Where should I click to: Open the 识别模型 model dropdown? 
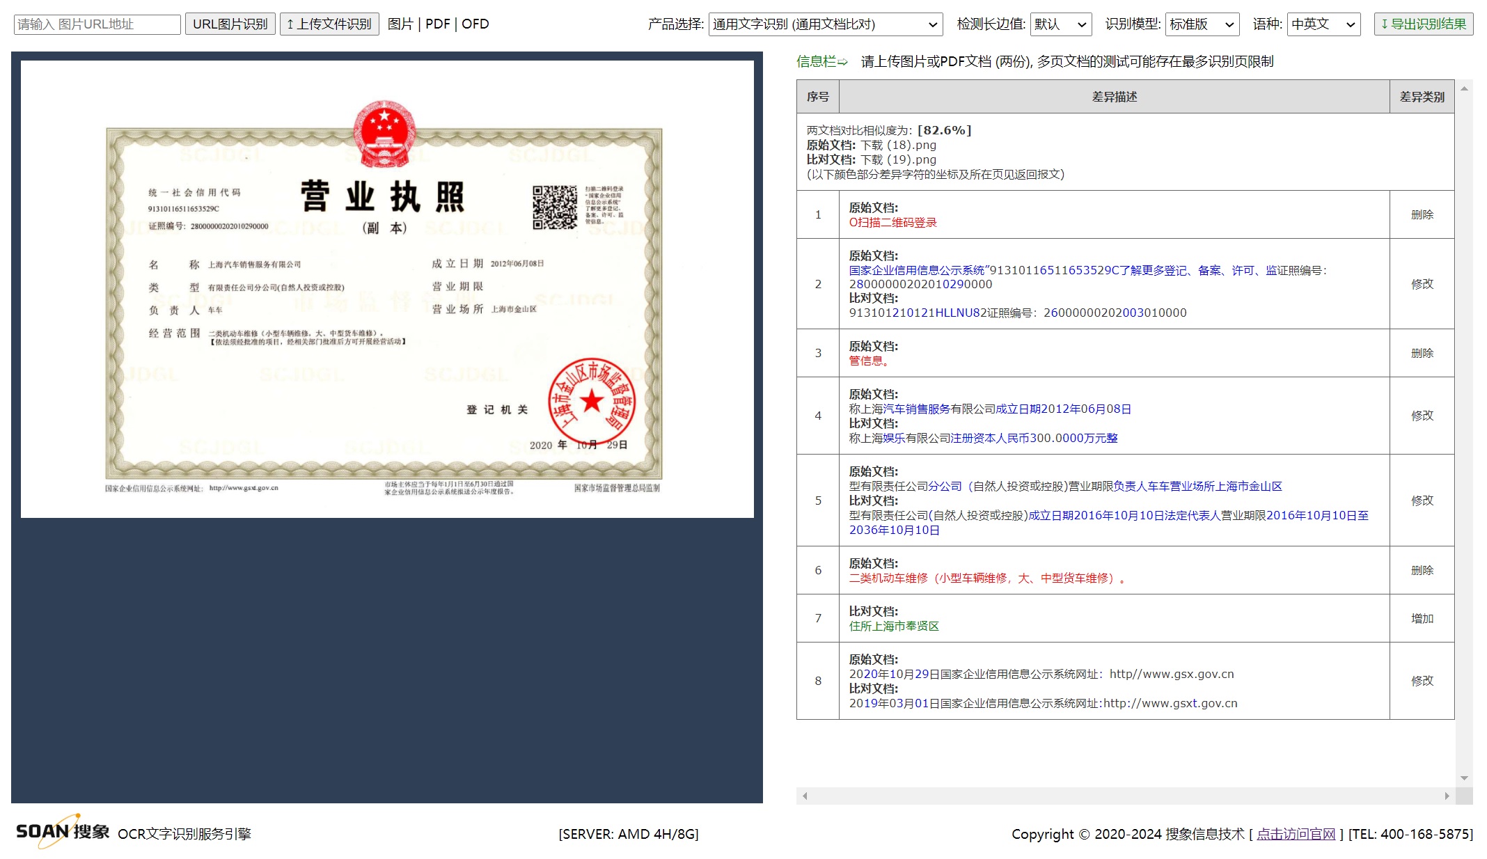[x=1202, y=24]
